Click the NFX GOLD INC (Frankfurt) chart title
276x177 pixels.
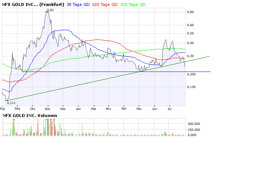[x=33, y=4]
